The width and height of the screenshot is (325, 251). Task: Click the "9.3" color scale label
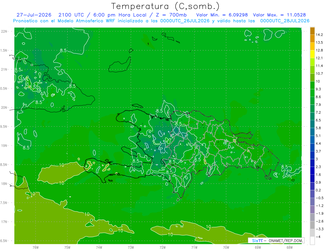(x=319, y=89)
